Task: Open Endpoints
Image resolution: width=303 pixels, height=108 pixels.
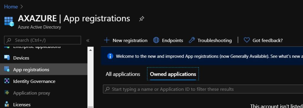Action: coord(168,40)
